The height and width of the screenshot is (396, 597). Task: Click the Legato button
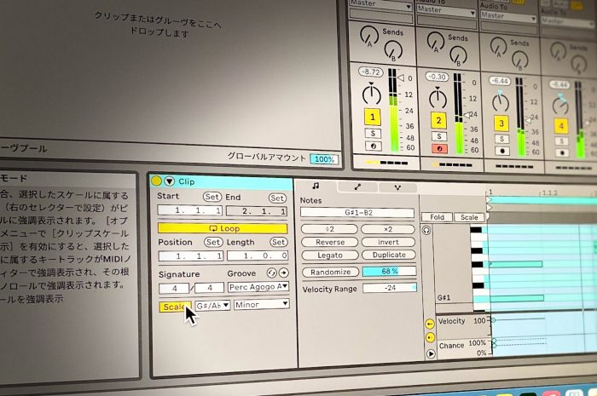330,255
